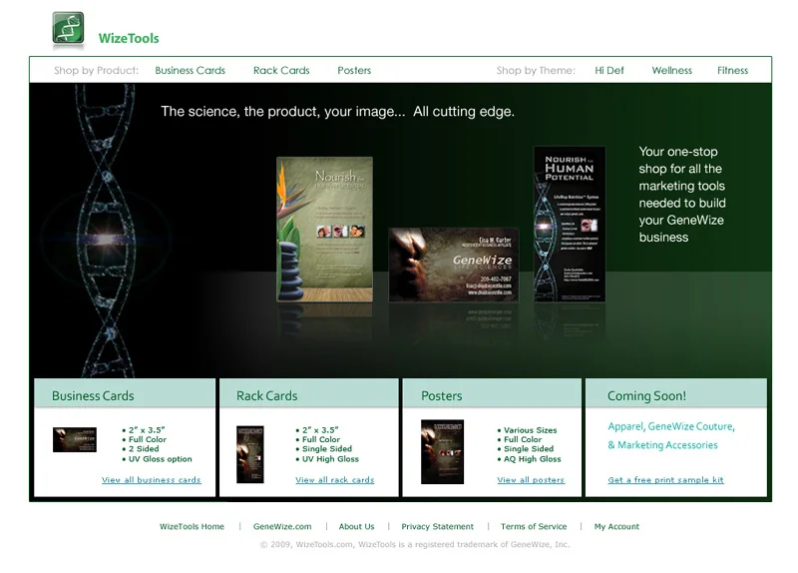Viewport: 798px width, 573px height.
Task: Click the GeneWize business card image
Action: click(x=454, y=265)
